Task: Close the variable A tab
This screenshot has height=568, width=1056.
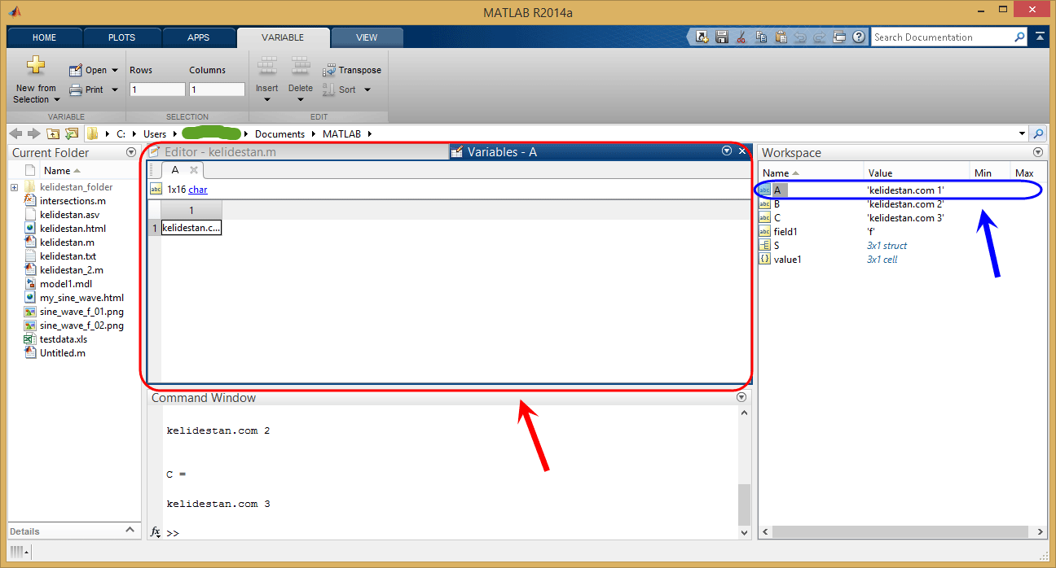Action: (x=194, y=170)
